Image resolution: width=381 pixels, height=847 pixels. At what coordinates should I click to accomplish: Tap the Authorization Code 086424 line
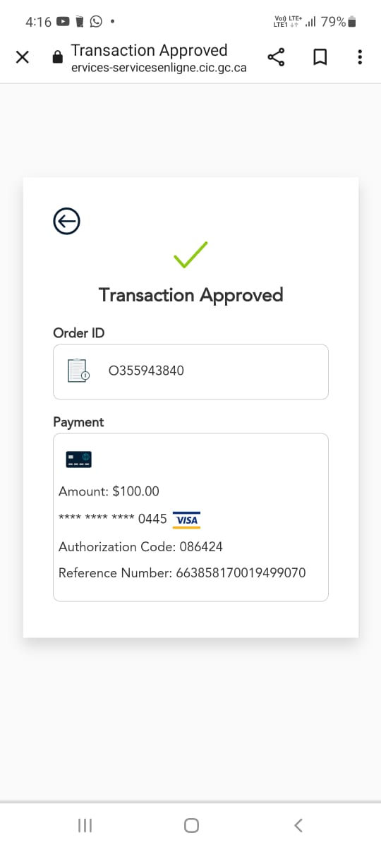[x=140, y=546]
